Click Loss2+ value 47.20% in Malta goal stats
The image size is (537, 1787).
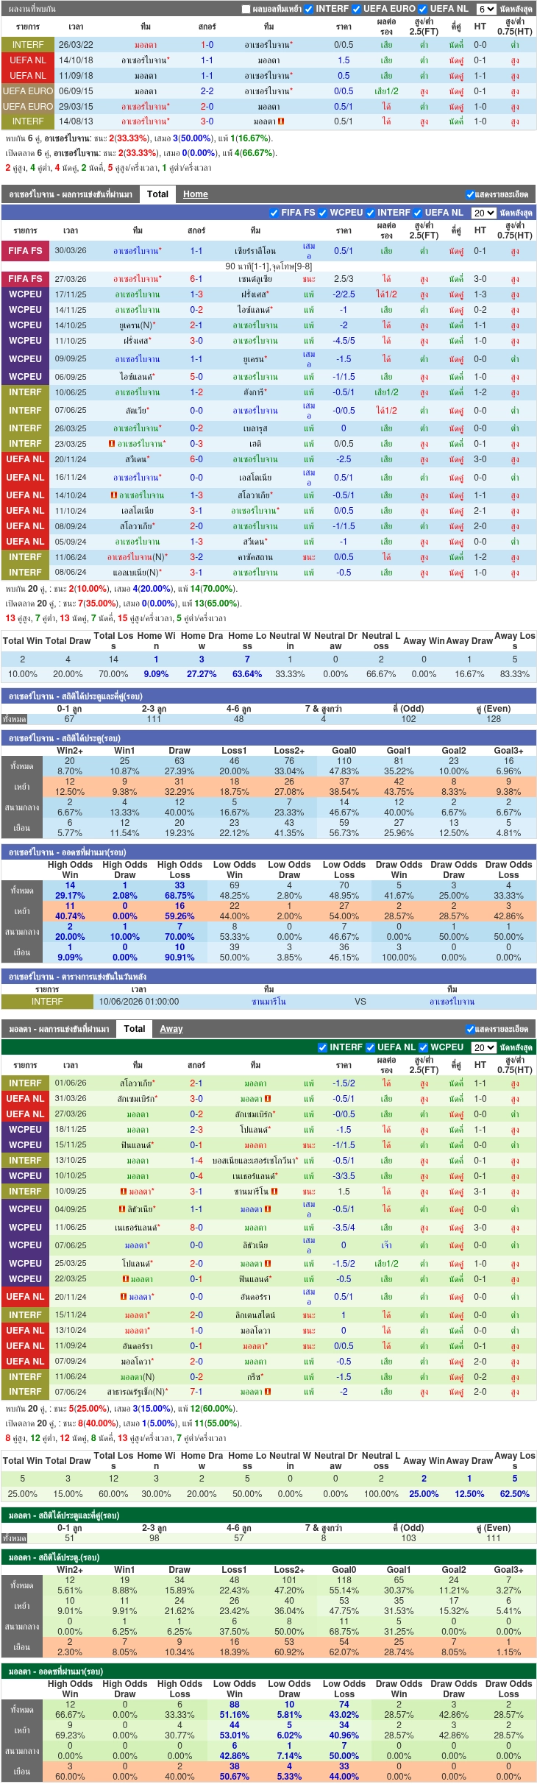[x=289, y=1590]
